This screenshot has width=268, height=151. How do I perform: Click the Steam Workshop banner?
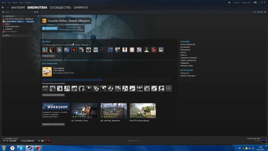click(56, 106)
